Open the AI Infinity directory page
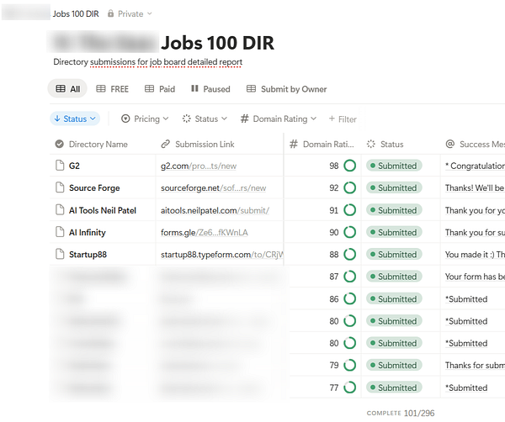 point(88,233)
